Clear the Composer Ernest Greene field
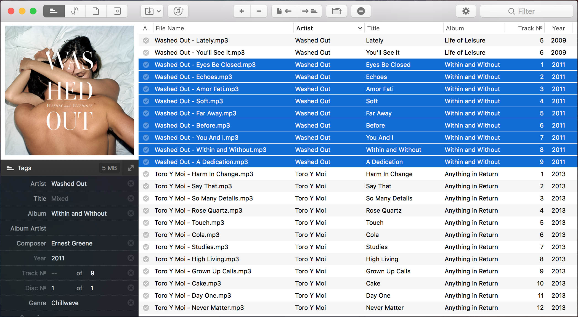This screenshot has width=578, height=317. (131, 243)
